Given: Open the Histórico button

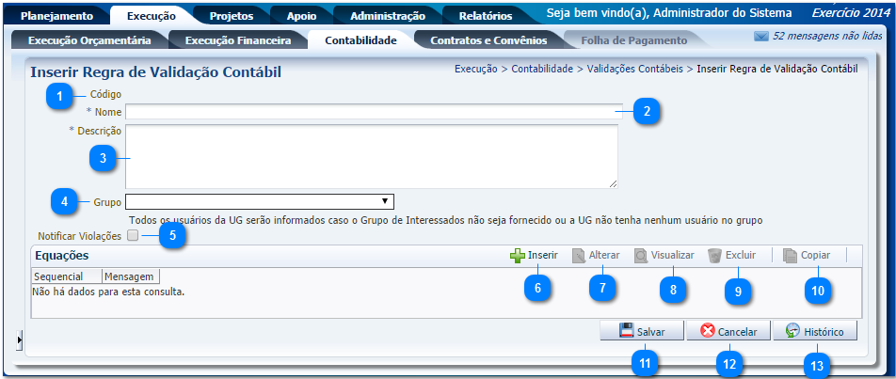Looking at the screenshot, I should click(814, 332).
